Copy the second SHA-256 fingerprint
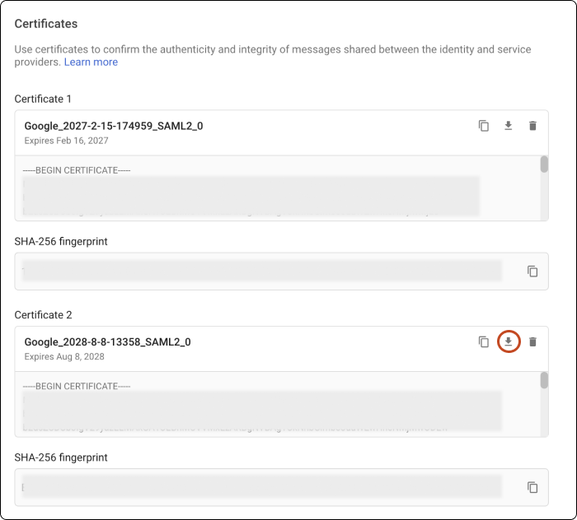The height and width of the screenshot is (520, 577). (532, 487)
